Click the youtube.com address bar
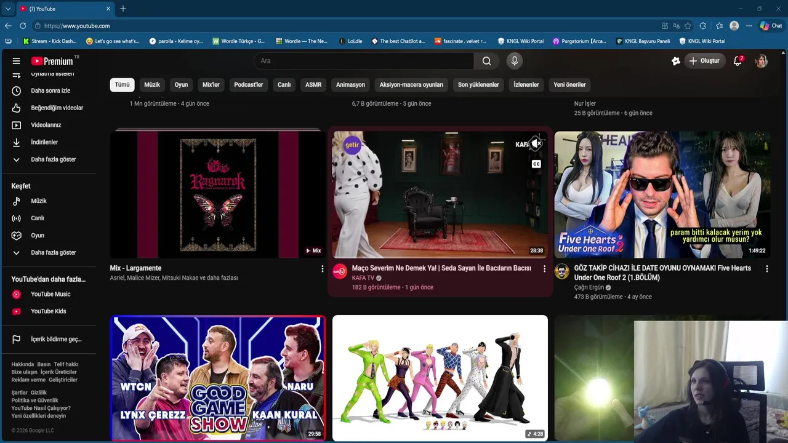The width and height of the screenshot is (788, 443). tap(345, 26)
